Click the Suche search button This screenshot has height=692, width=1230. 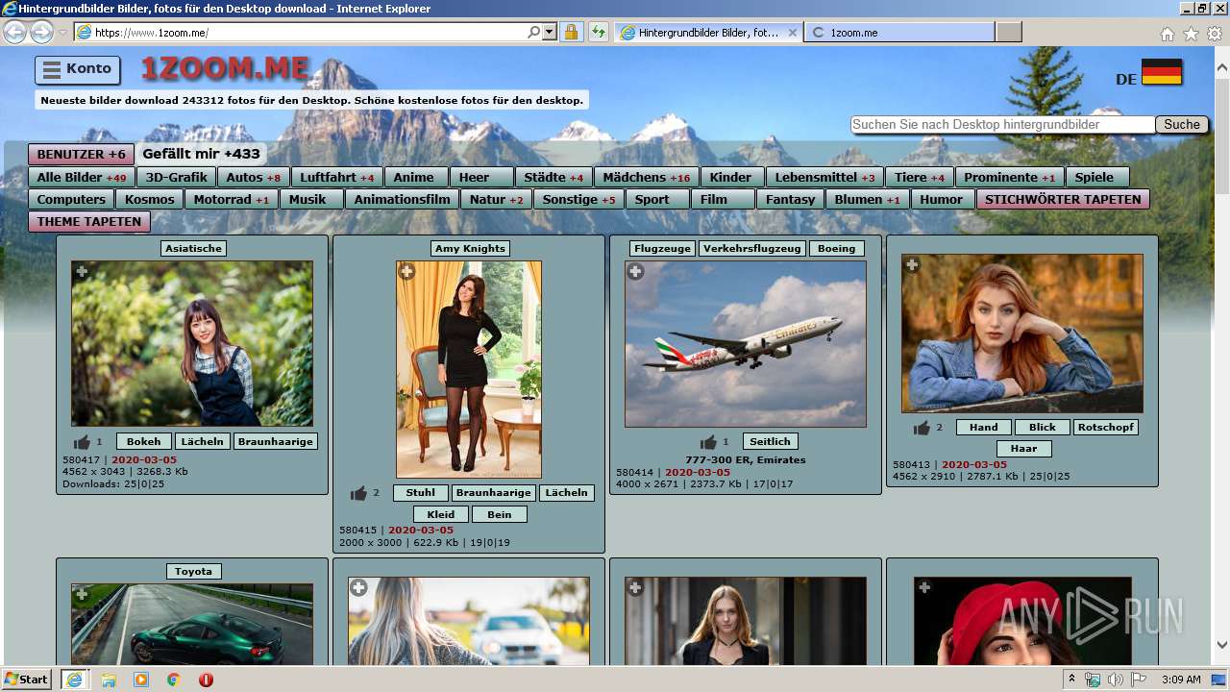pyautogui.click(x=1182, y=124)
